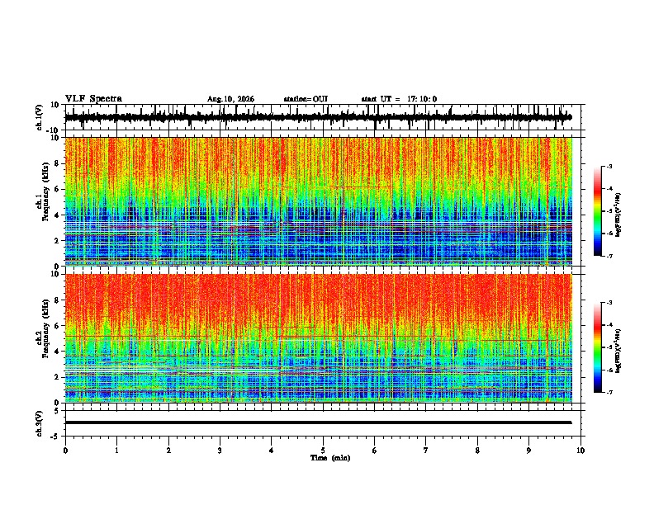Click the flat ch.3 voltage trace line
654x505 pixels.
point(318,422)
